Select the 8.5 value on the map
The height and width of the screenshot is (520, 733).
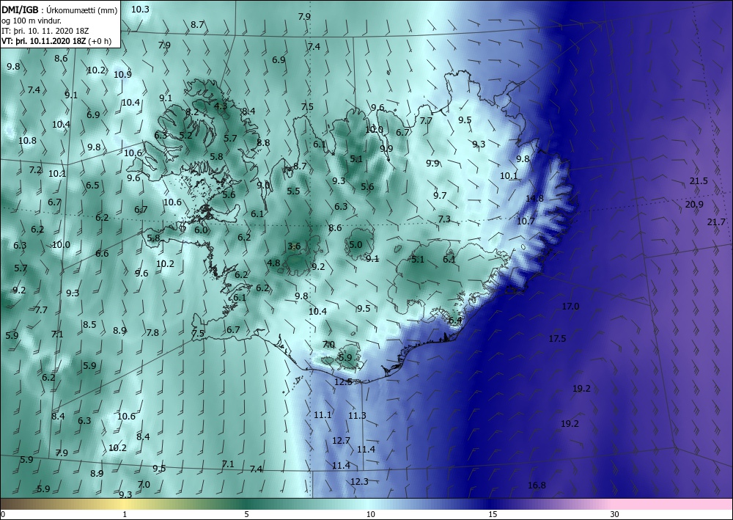pos(89,325)
